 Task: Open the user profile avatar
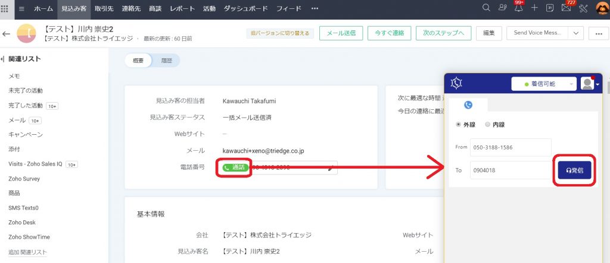point(602,8)
